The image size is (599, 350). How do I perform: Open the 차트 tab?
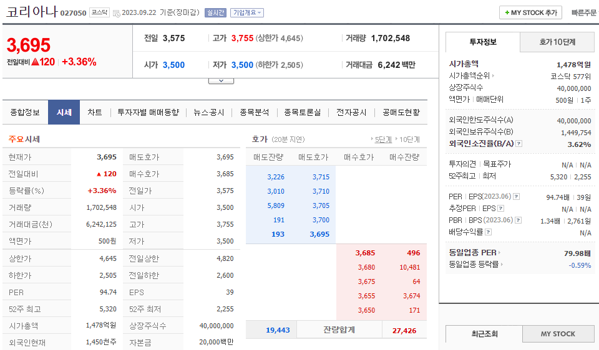tap(95, 113)
